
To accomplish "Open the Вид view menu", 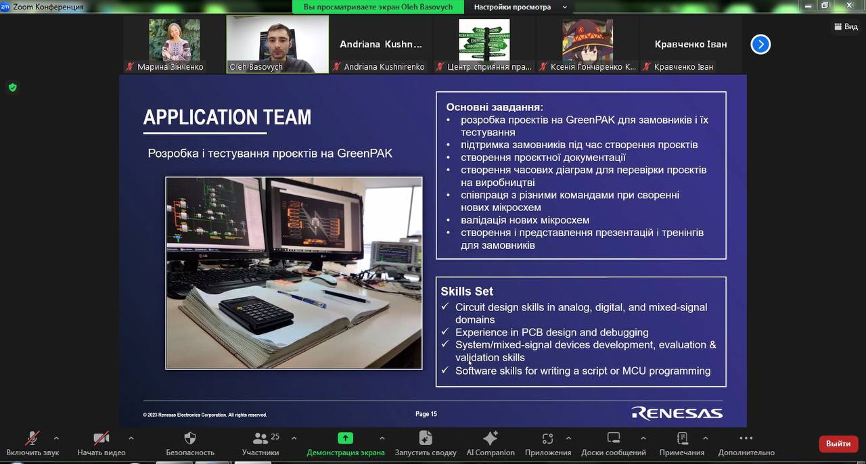I will tap(846, 26).
